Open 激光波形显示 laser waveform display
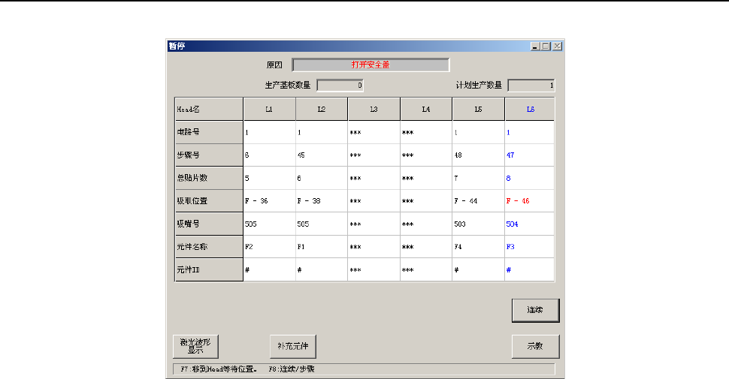This screenshot has width=729, height=379. point(195,346)
